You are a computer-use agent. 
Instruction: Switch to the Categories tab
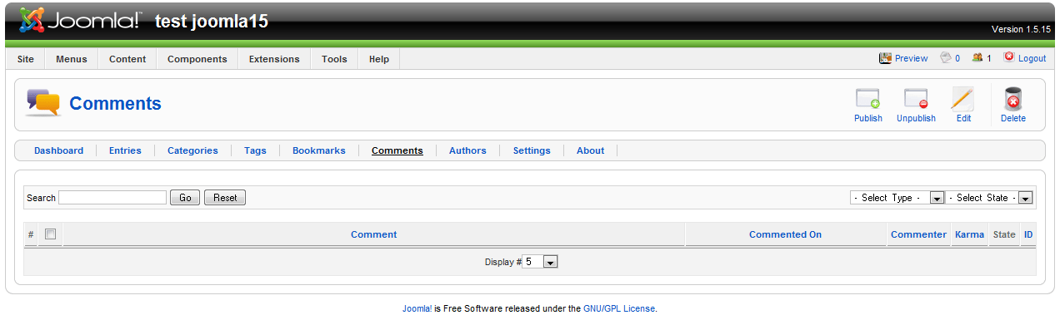(192, 150)
